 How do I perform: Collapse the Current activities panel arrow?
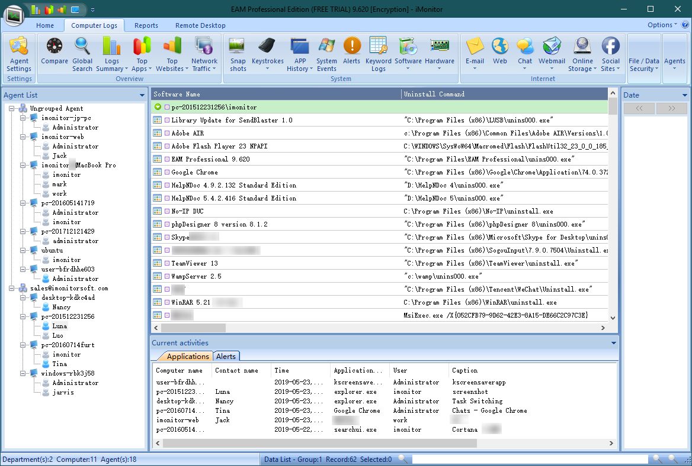point(613,342)
